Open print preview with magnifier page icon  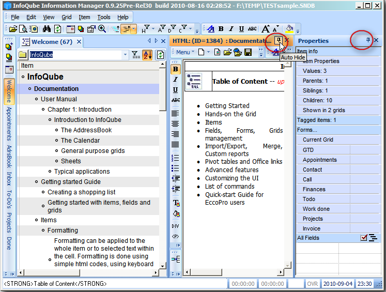[23, 29]
